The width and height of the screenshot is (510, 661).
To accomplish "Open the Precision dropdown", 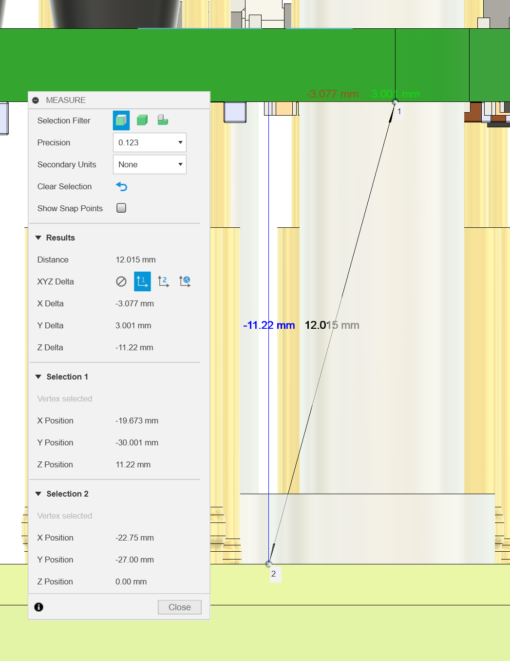I will pos(150,142).
